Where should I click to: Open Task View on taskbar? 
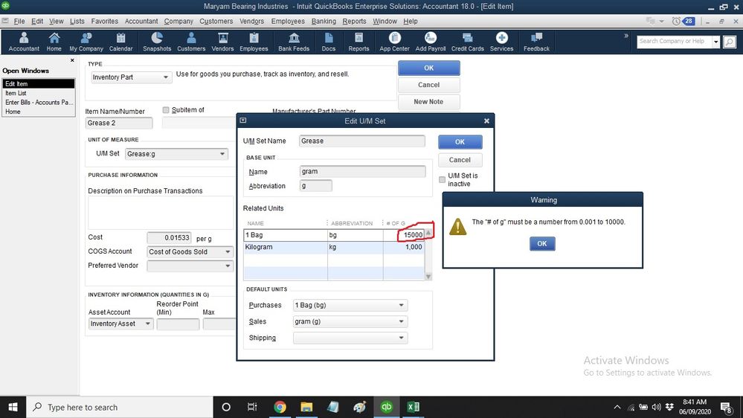[x=252, y=407]
